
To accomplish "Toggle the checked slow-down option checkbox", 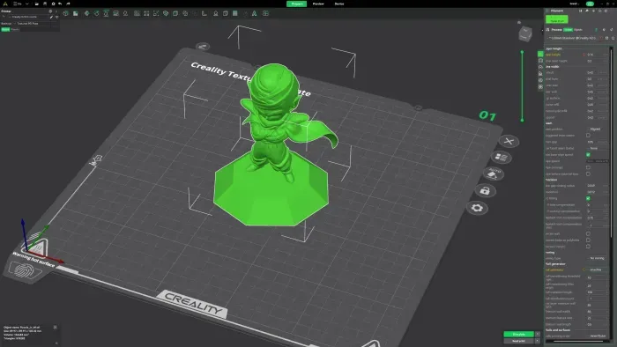I will point(588,154).
